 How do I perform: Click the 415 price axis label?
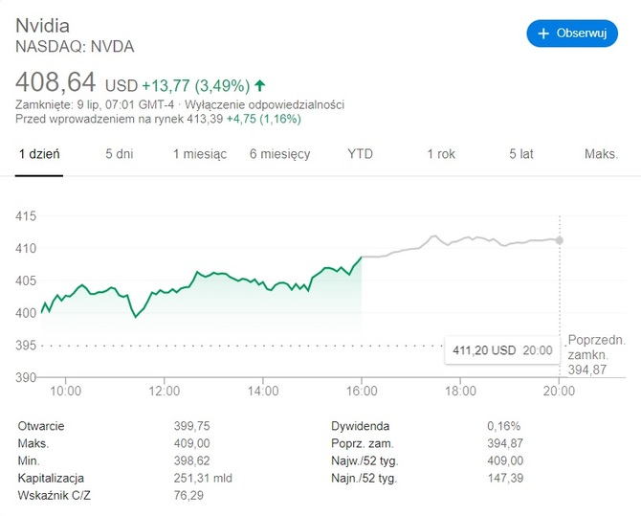(26, 215)
